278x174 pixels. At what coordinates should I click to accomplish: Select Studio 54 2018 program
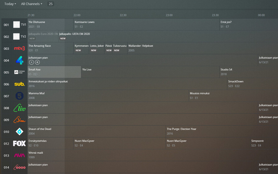point(249,72)
